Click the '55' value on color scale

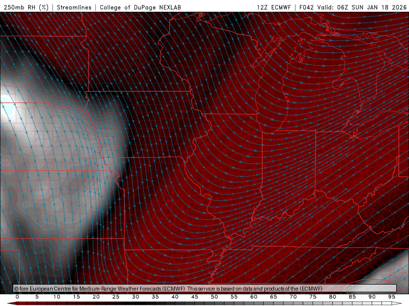[234, 297]
